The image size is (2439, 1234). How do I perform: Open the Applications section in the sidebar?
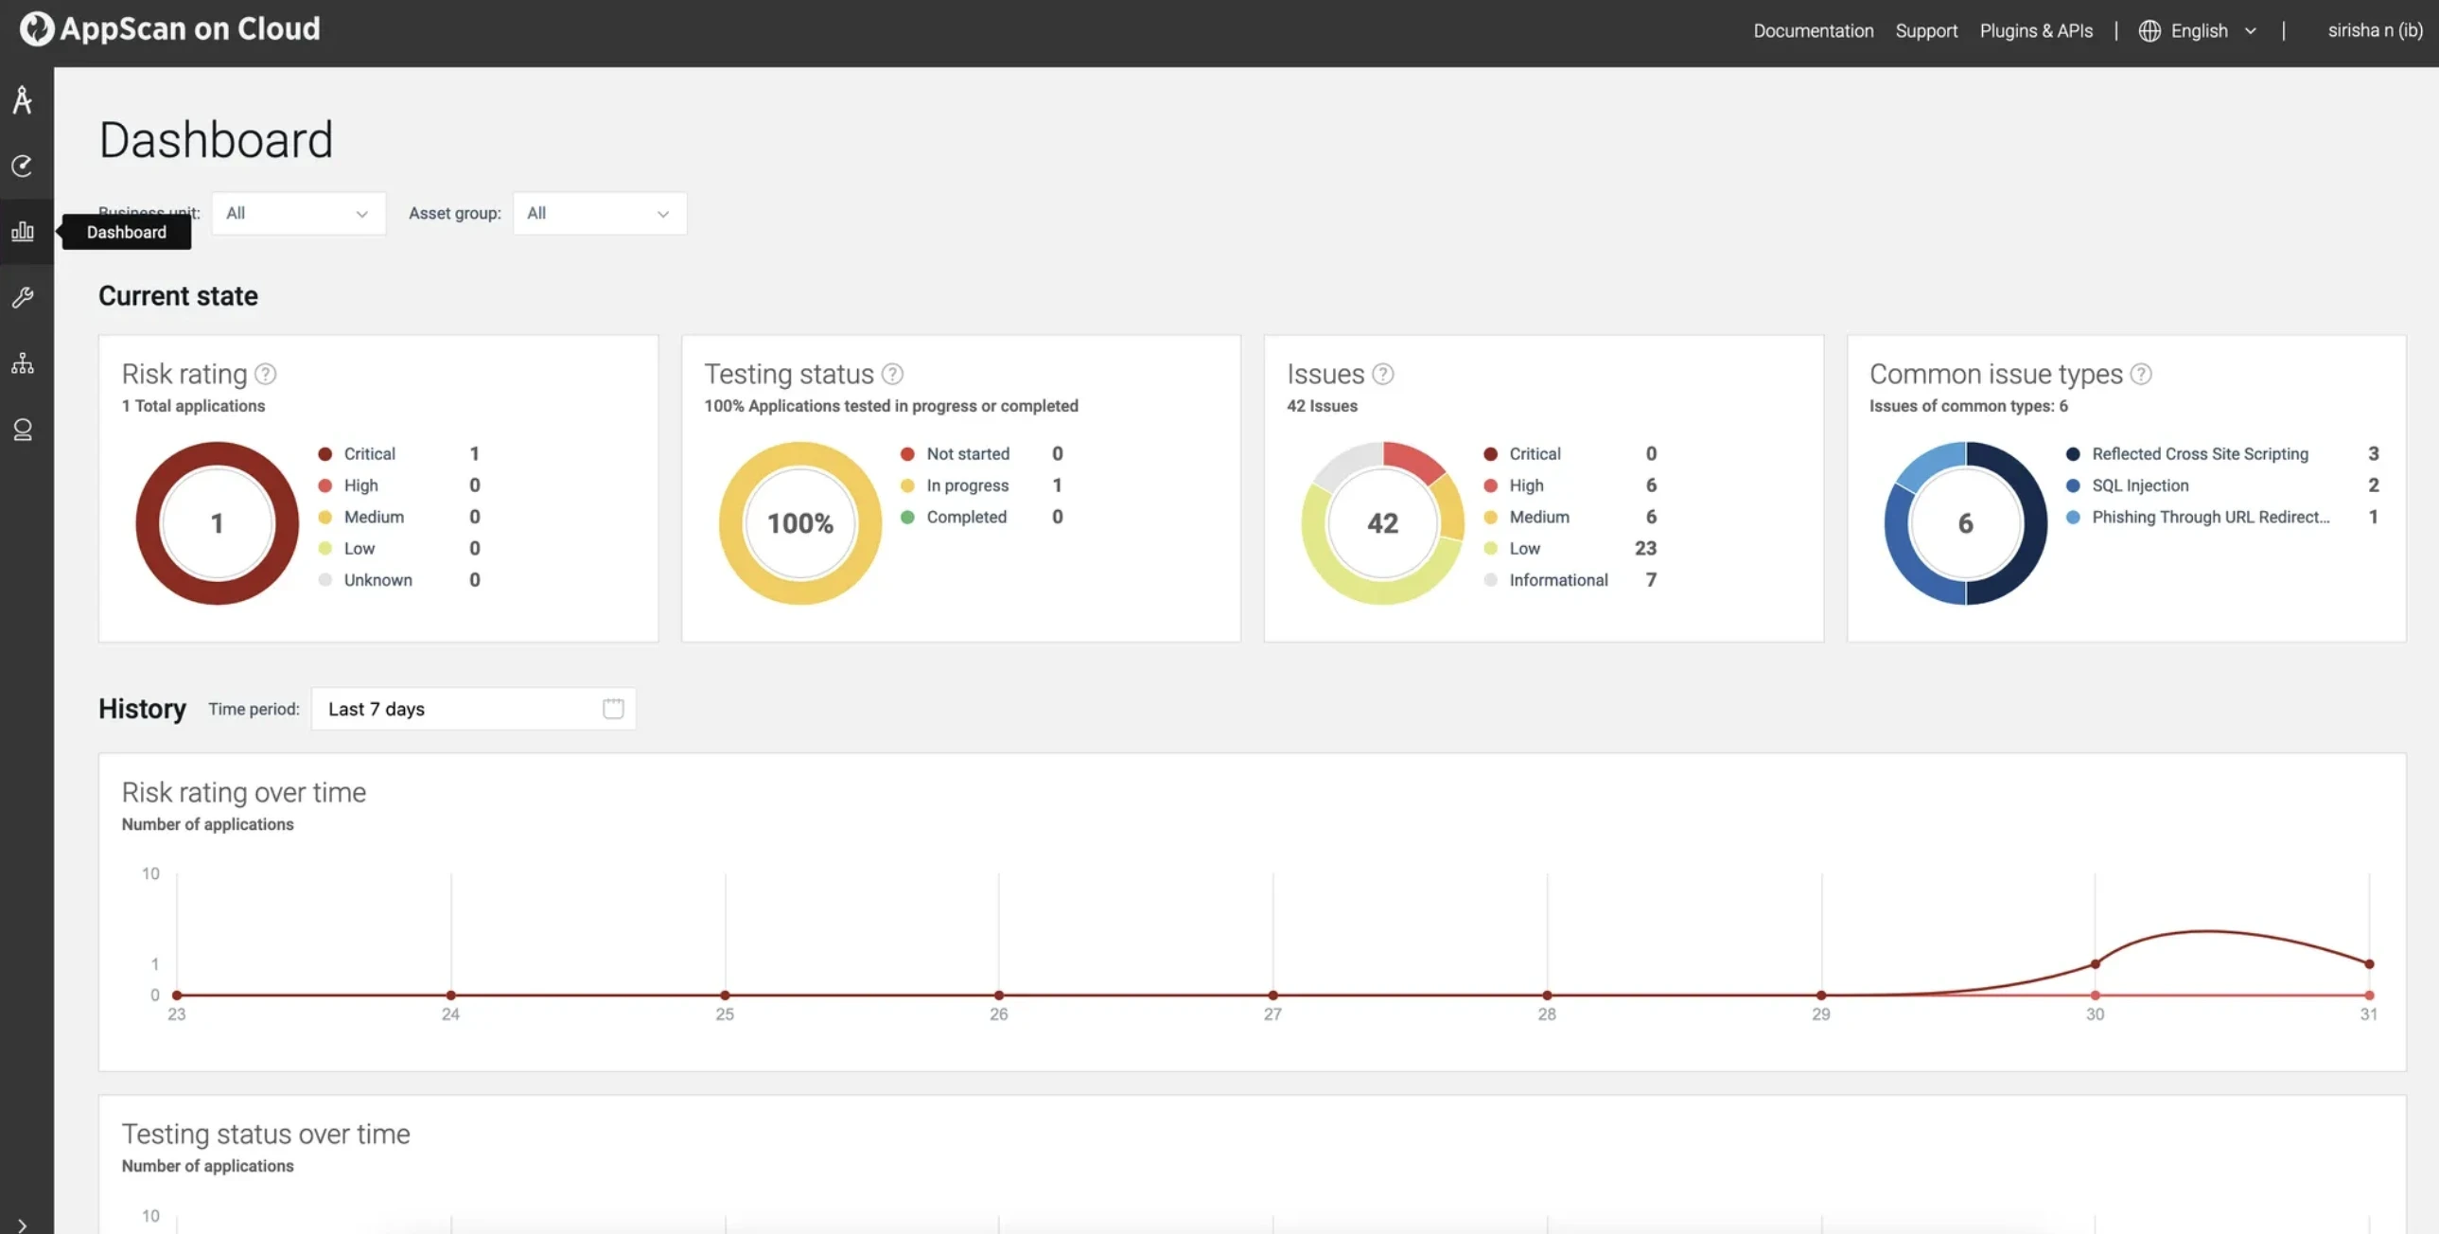click(23, 99)
